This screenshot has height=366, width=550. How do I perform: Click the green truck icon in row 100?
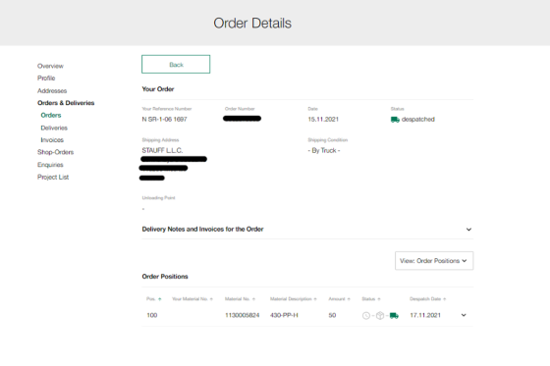tap(394, 316)
